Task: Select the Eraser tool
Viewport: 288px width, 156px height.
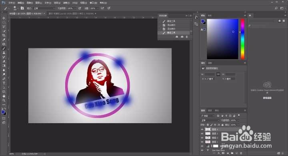Action: pos(4,61)
